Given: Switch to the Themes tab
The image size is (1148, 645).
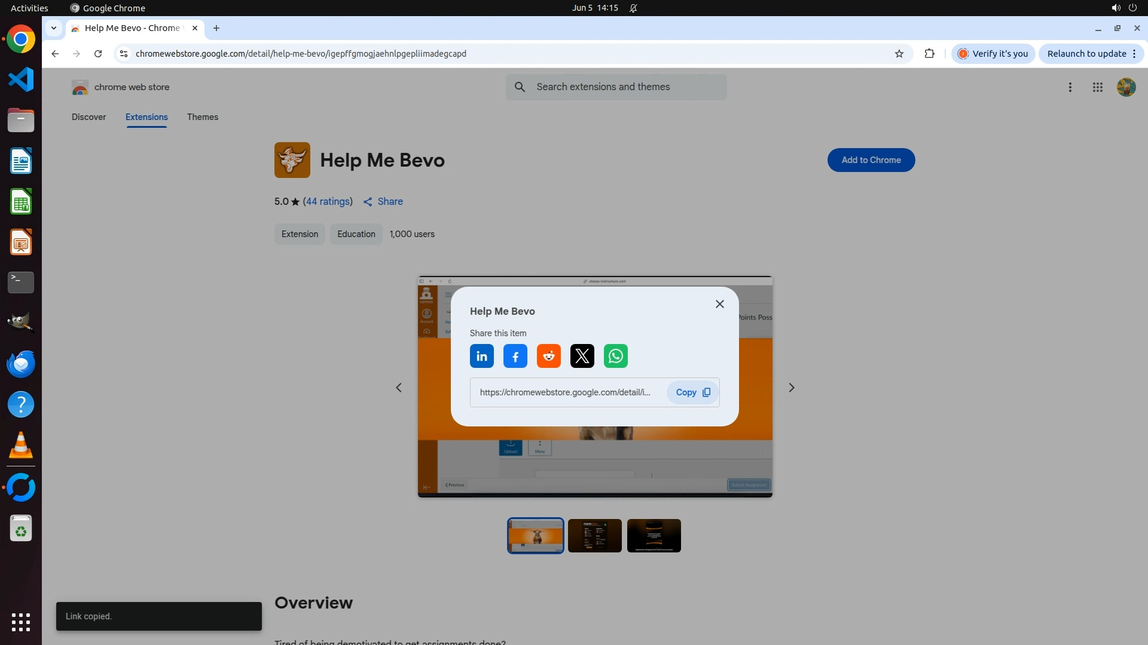Looking at the screenshot, I should tap(202, 117).
